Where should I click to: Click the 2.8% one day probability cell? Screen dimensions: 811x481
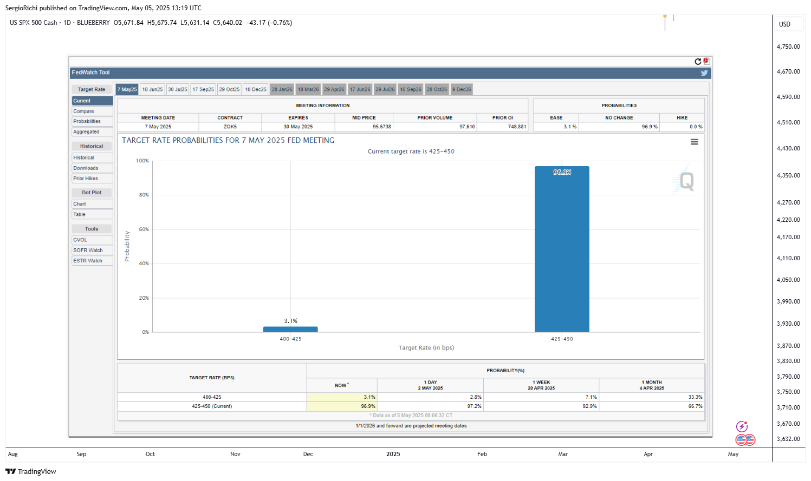[430, 397]
